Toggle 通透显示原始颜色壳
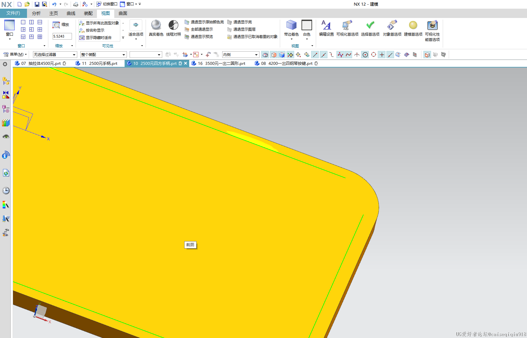The width and height of the screenshot is (527, 338). [x=204, y=22]
